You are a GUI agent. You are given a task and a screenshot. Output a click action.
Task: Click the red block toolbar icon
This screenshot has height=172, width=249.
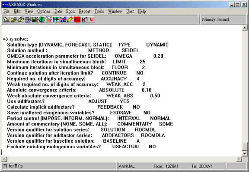pyautogui.click(x=77, y=19)
